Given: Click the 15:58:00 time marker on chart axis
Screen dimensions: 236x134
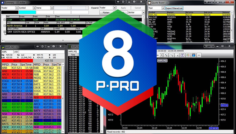Looking at the screenshot, I should coord(213,128).
